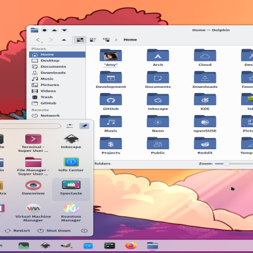Select Home in Places panel
Viewport: 253px width, 253px height.
tap(57, 54)
